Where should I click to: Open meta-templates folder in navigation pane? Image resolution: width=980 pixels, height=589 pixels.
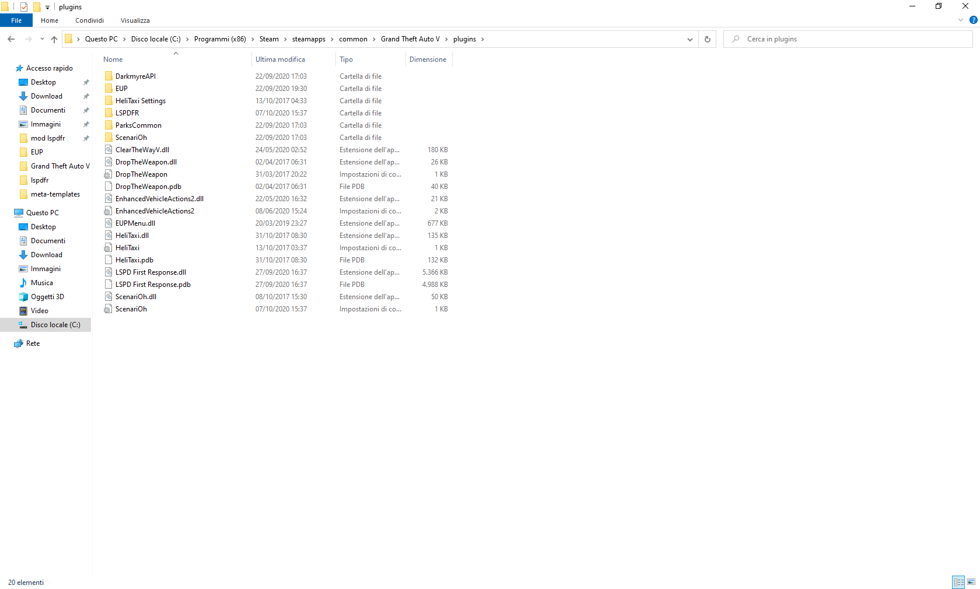[x=55, y=194]
